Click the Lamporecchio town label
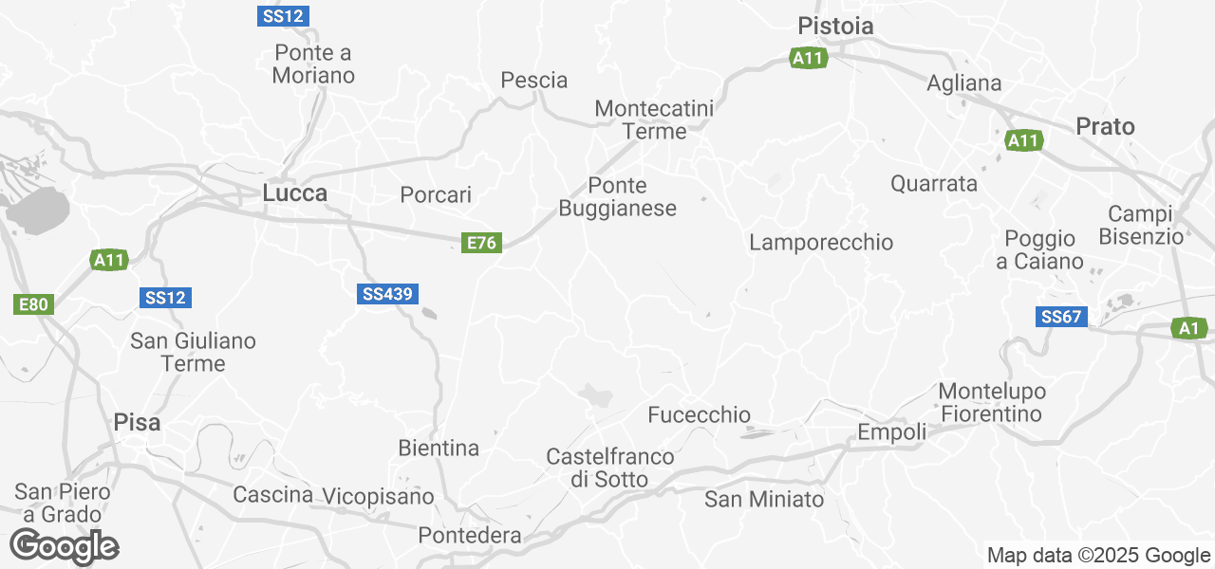The image size is (1215, 569). [821, 243]
